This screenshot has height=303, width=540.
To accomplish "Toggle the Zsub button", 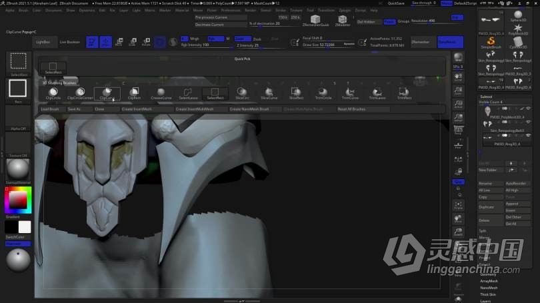I will [257, 39].
